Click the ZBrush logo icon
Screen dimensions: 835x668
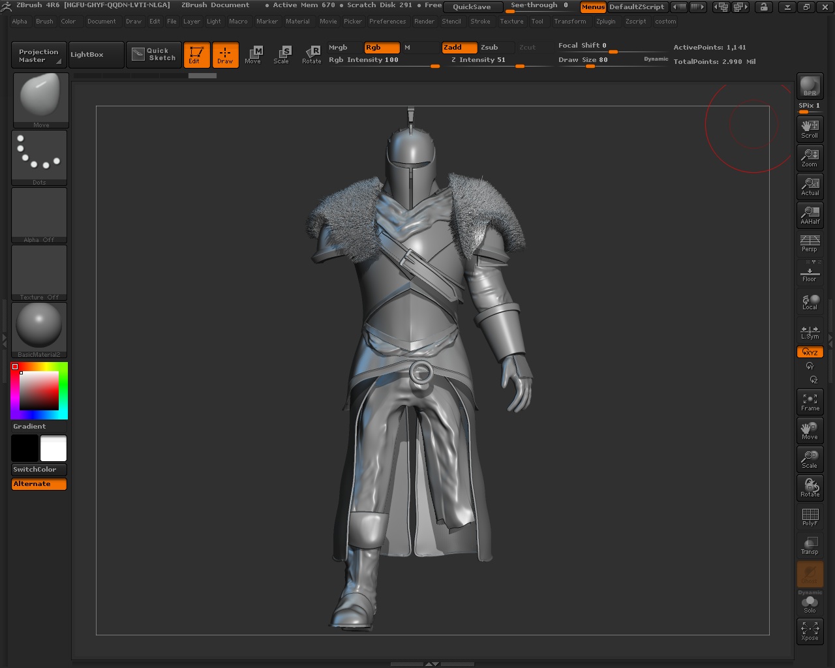click(x=7, y=6)
